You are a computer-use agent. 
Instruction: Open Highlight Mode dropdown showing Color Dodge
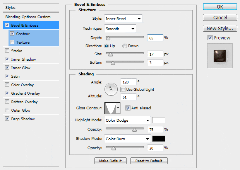[x=127, y=120]
